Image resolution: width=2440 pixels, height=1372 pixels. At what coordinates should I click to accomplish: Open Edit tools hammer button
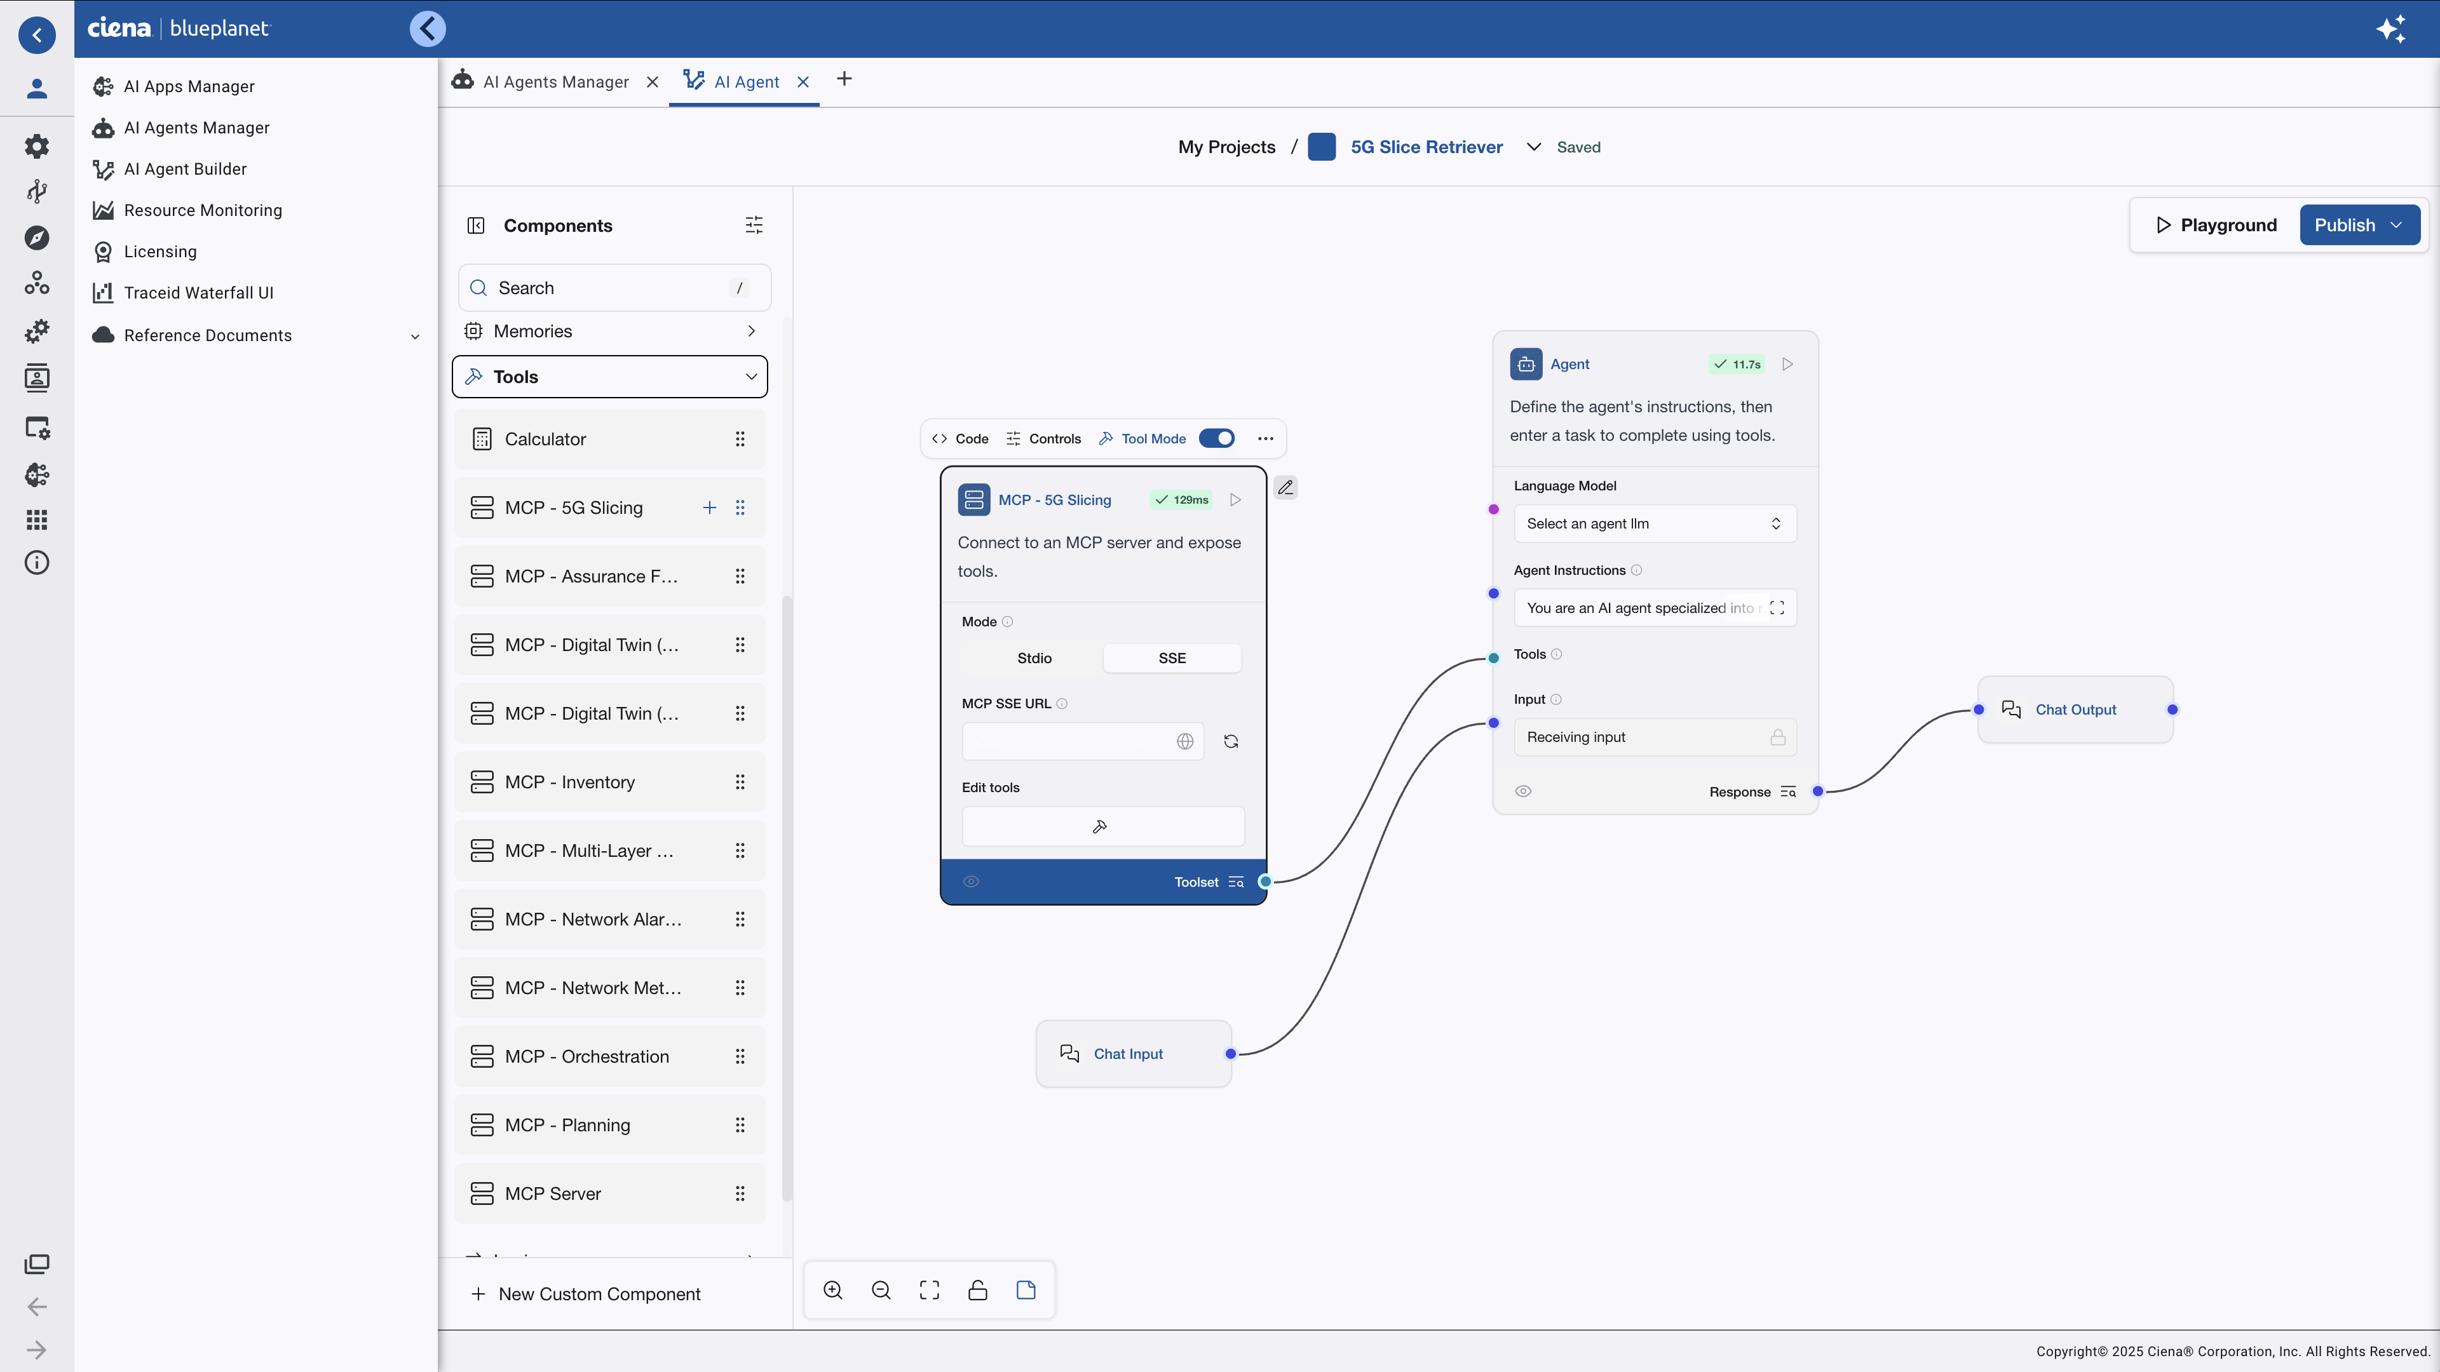pos(1102,826)
